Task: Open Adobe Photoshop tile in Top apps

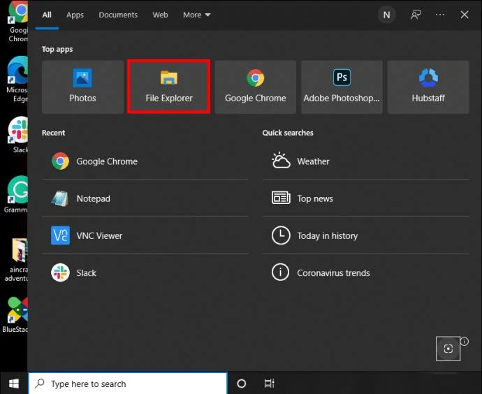Action: (x=342, y=87)
